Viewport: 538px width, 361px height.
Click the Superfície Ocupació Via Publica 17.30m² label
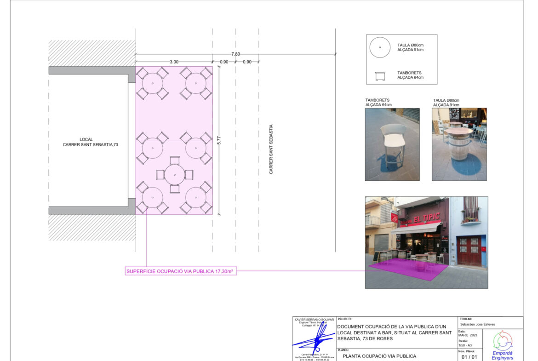181,271
